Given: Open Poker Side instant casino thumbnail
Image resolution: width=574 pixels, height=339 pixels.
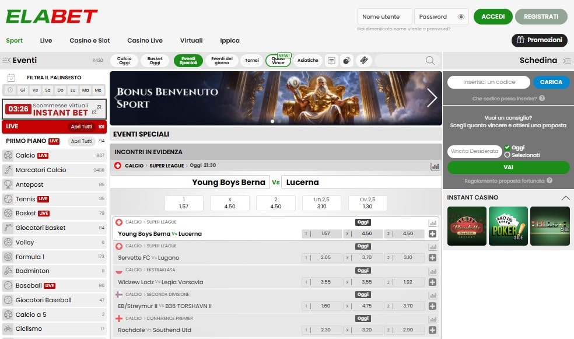Looking at the screenshot, I should point(508,226).
